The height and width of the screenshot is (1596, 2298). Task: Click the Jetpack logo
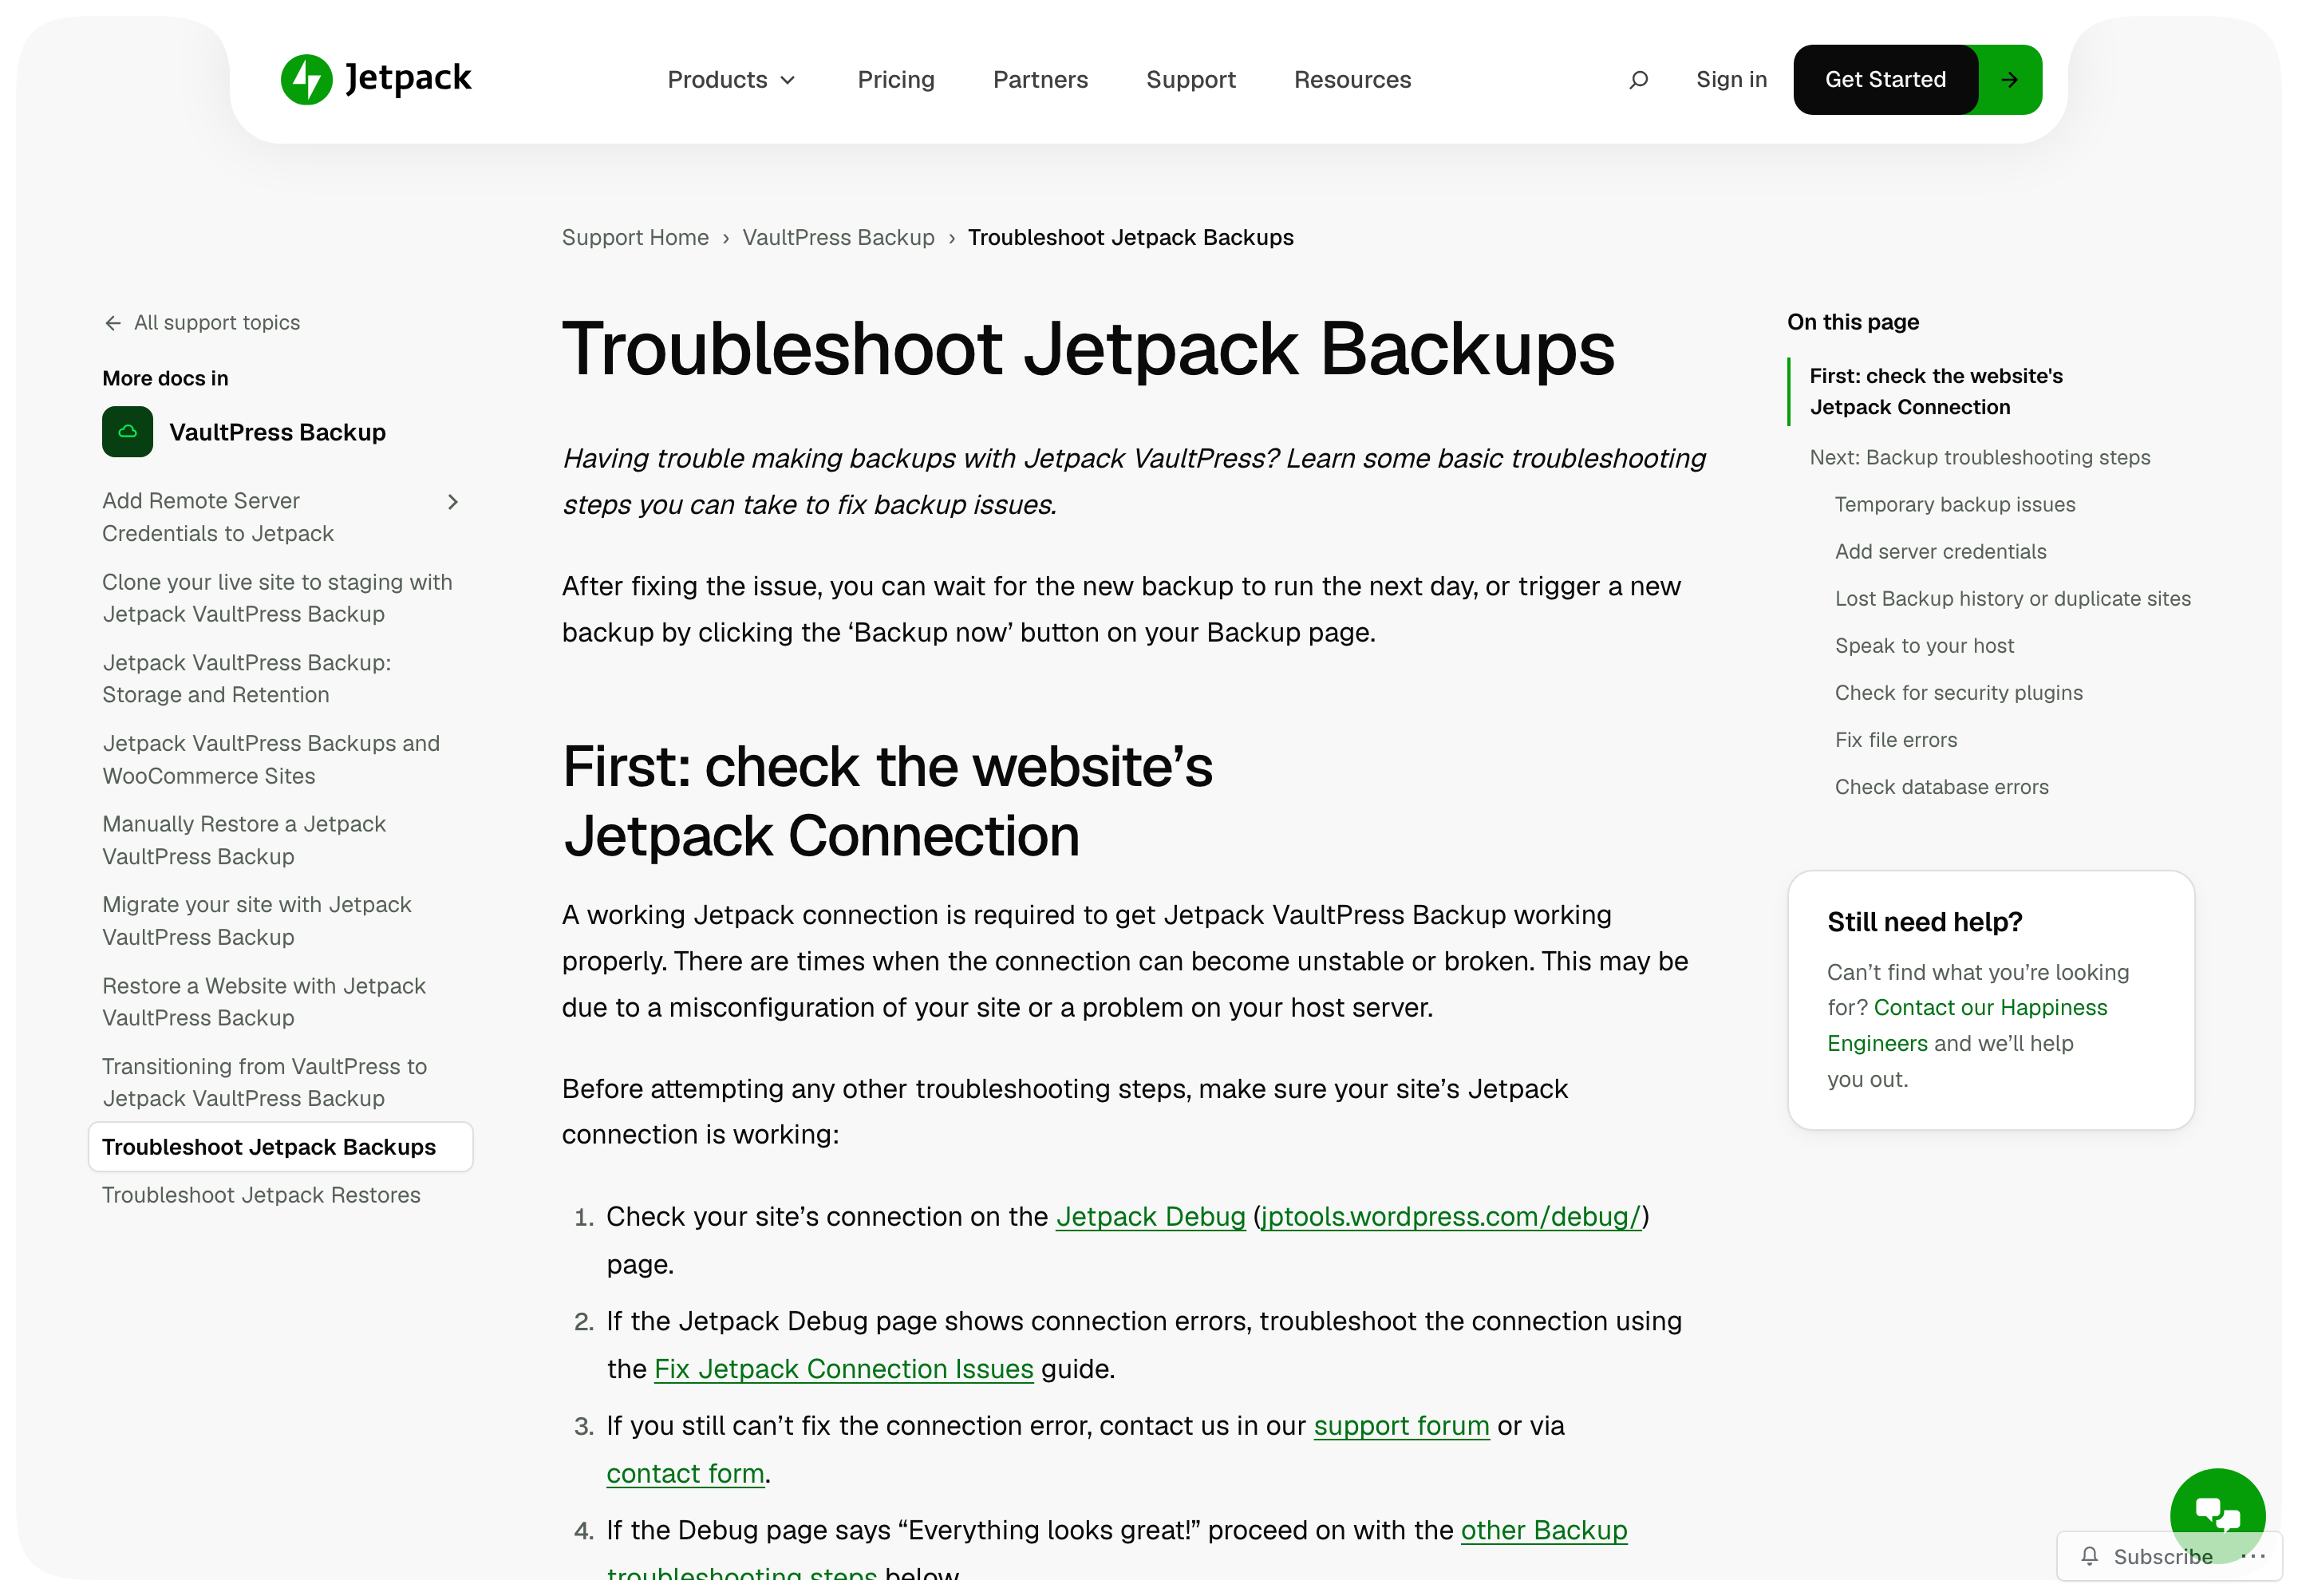[x=376, y=79]
